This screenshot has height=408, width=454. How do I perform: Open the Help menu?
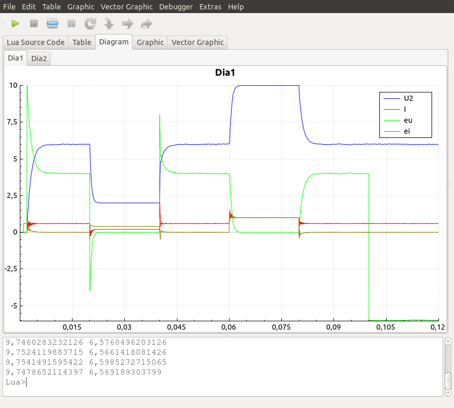[x=236, y=7]
